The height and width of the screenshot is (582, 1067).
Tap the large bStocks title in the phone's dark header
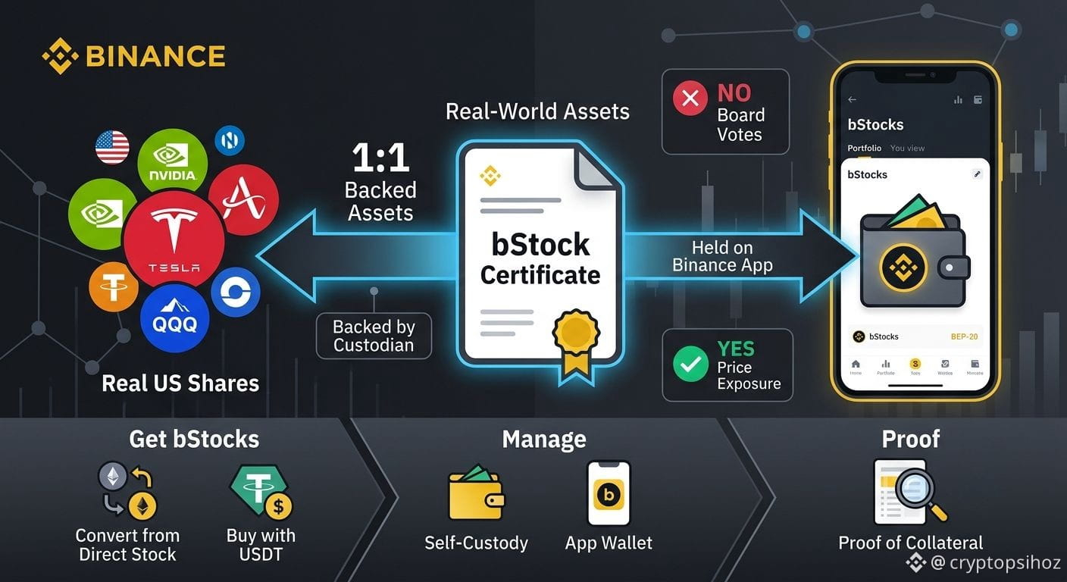pos(875,124)
